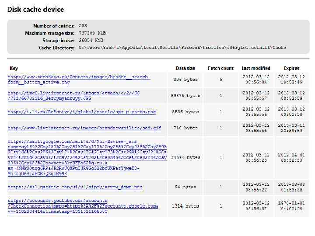Open the liveinternet brandnewsmilies sad.gif link

click(84, 128)
